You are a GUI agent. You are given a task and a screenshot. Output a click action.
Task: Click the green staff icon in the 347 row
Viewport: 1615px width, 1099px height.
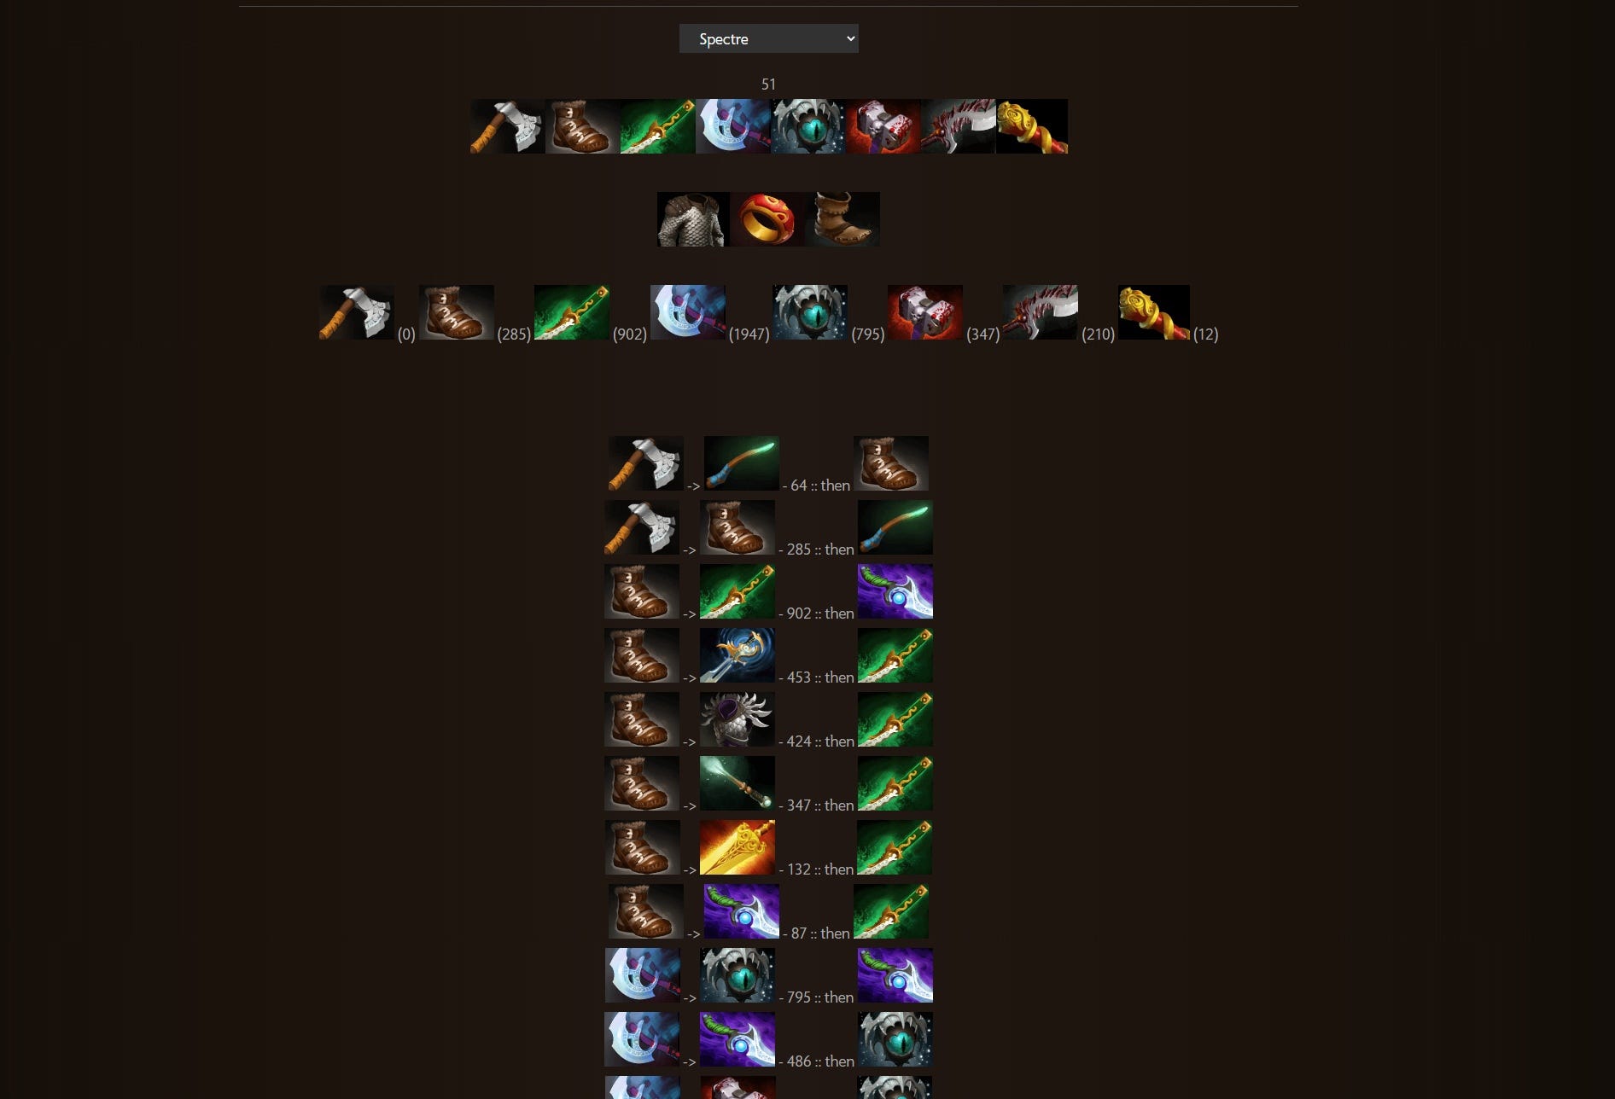click(x=738, y=783)
